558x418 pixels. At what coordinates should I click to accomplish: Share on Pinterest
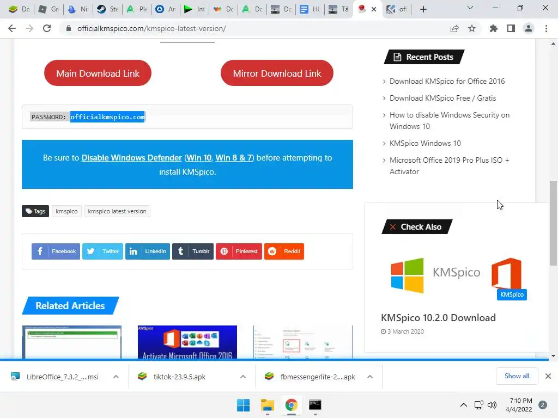click(239, 251)
